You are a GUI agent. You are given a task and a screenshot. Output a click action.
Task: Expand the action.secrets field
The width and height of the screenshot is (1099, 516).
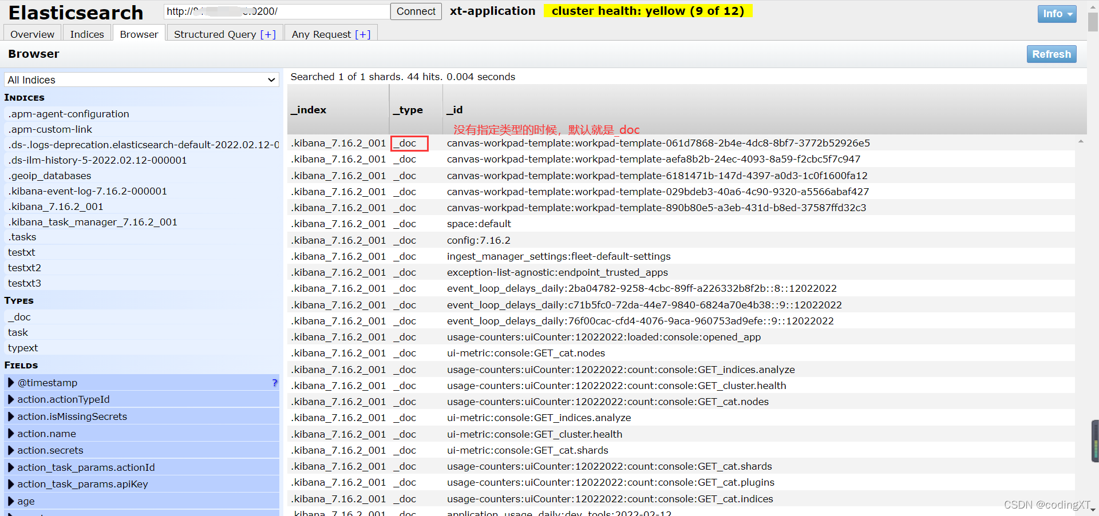click(141, 450)
